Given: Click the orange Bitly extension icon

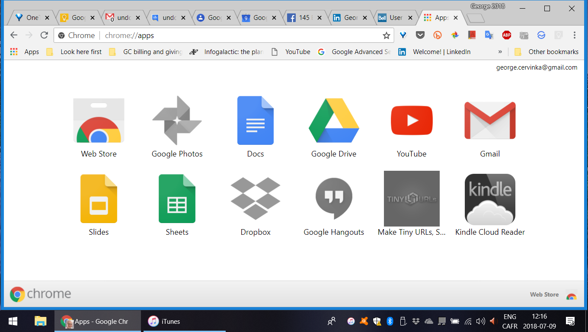Looking at the screenshot, I should point(438,35).
